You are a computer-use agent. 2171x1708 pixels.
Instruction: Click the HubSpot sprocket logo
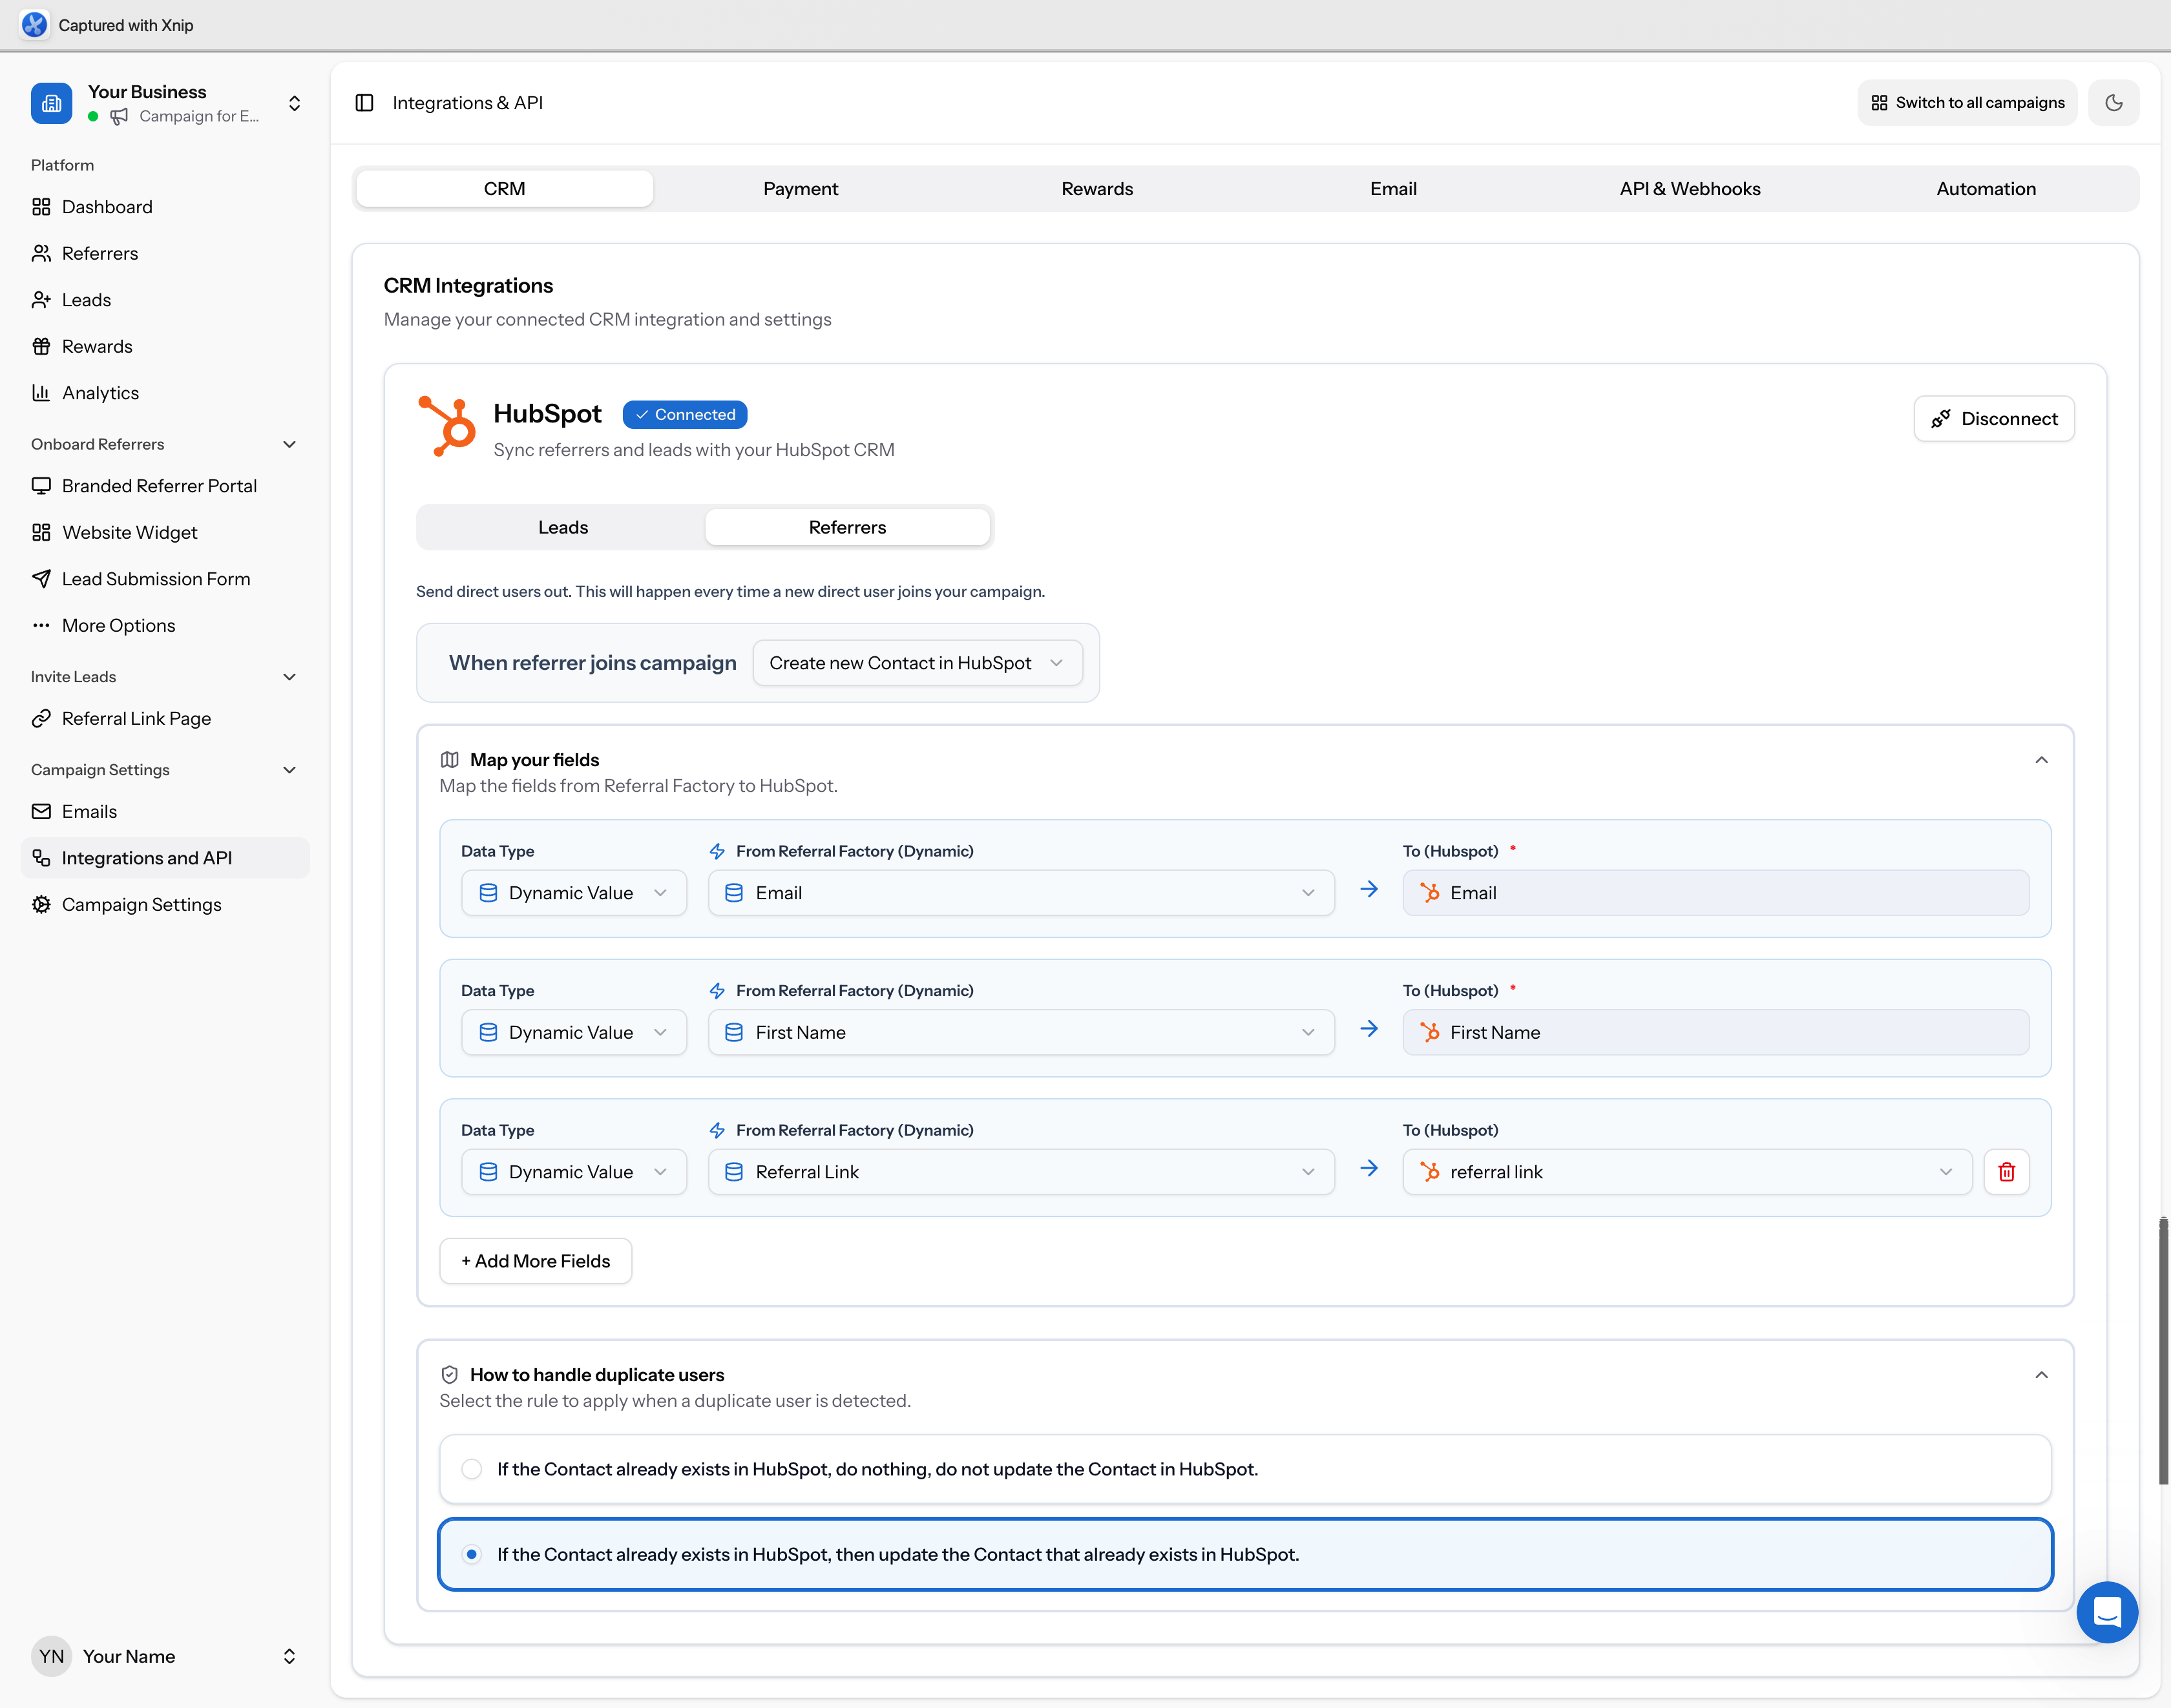coord(447,426)
